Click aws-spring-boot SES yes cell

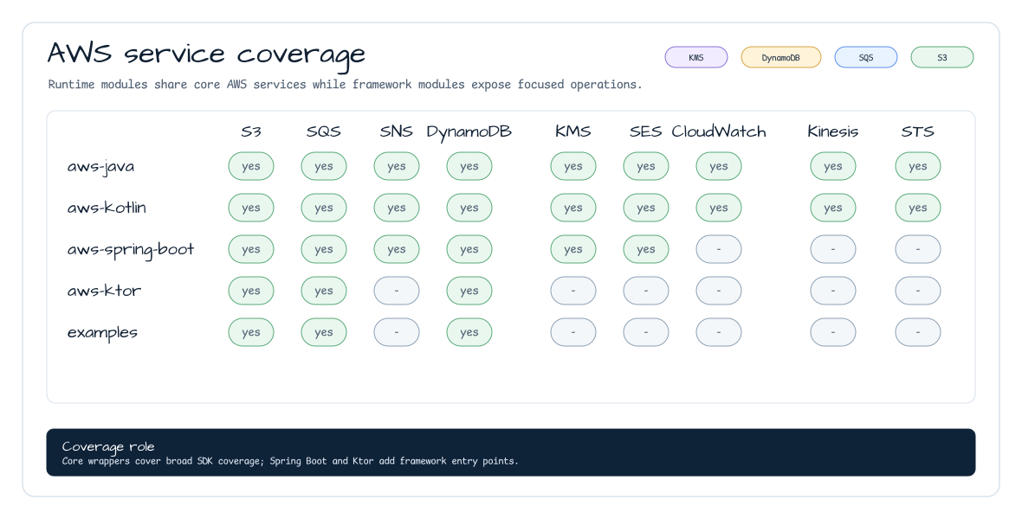(646, 249)
